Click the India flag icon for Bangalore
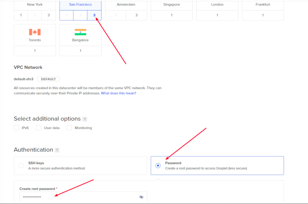This screenshot has height=204, width=308. (x=80, y=32)
